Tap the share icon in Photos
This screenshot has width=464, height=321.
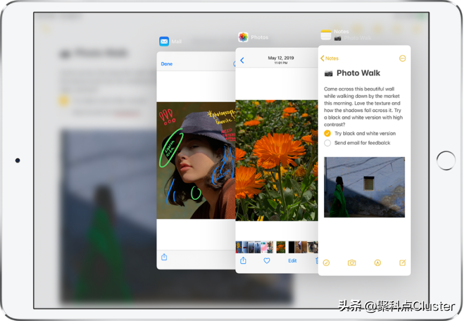tap(243, 260)
